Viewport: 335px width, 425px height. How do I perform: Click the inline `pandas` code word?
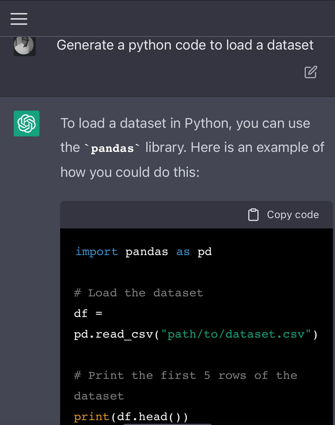pos(112,148)
